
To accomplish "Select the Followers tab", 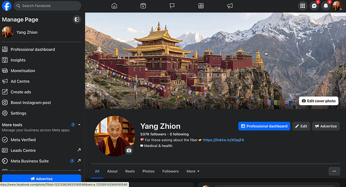I will 170,171.
